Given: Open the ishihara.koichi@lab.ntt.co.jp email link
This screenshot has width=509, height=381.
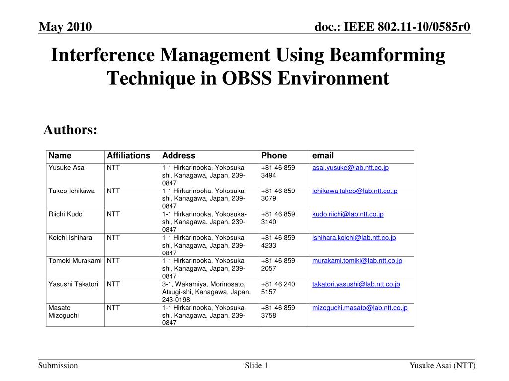Looking at the screenshot, I should tap(354, 238).
